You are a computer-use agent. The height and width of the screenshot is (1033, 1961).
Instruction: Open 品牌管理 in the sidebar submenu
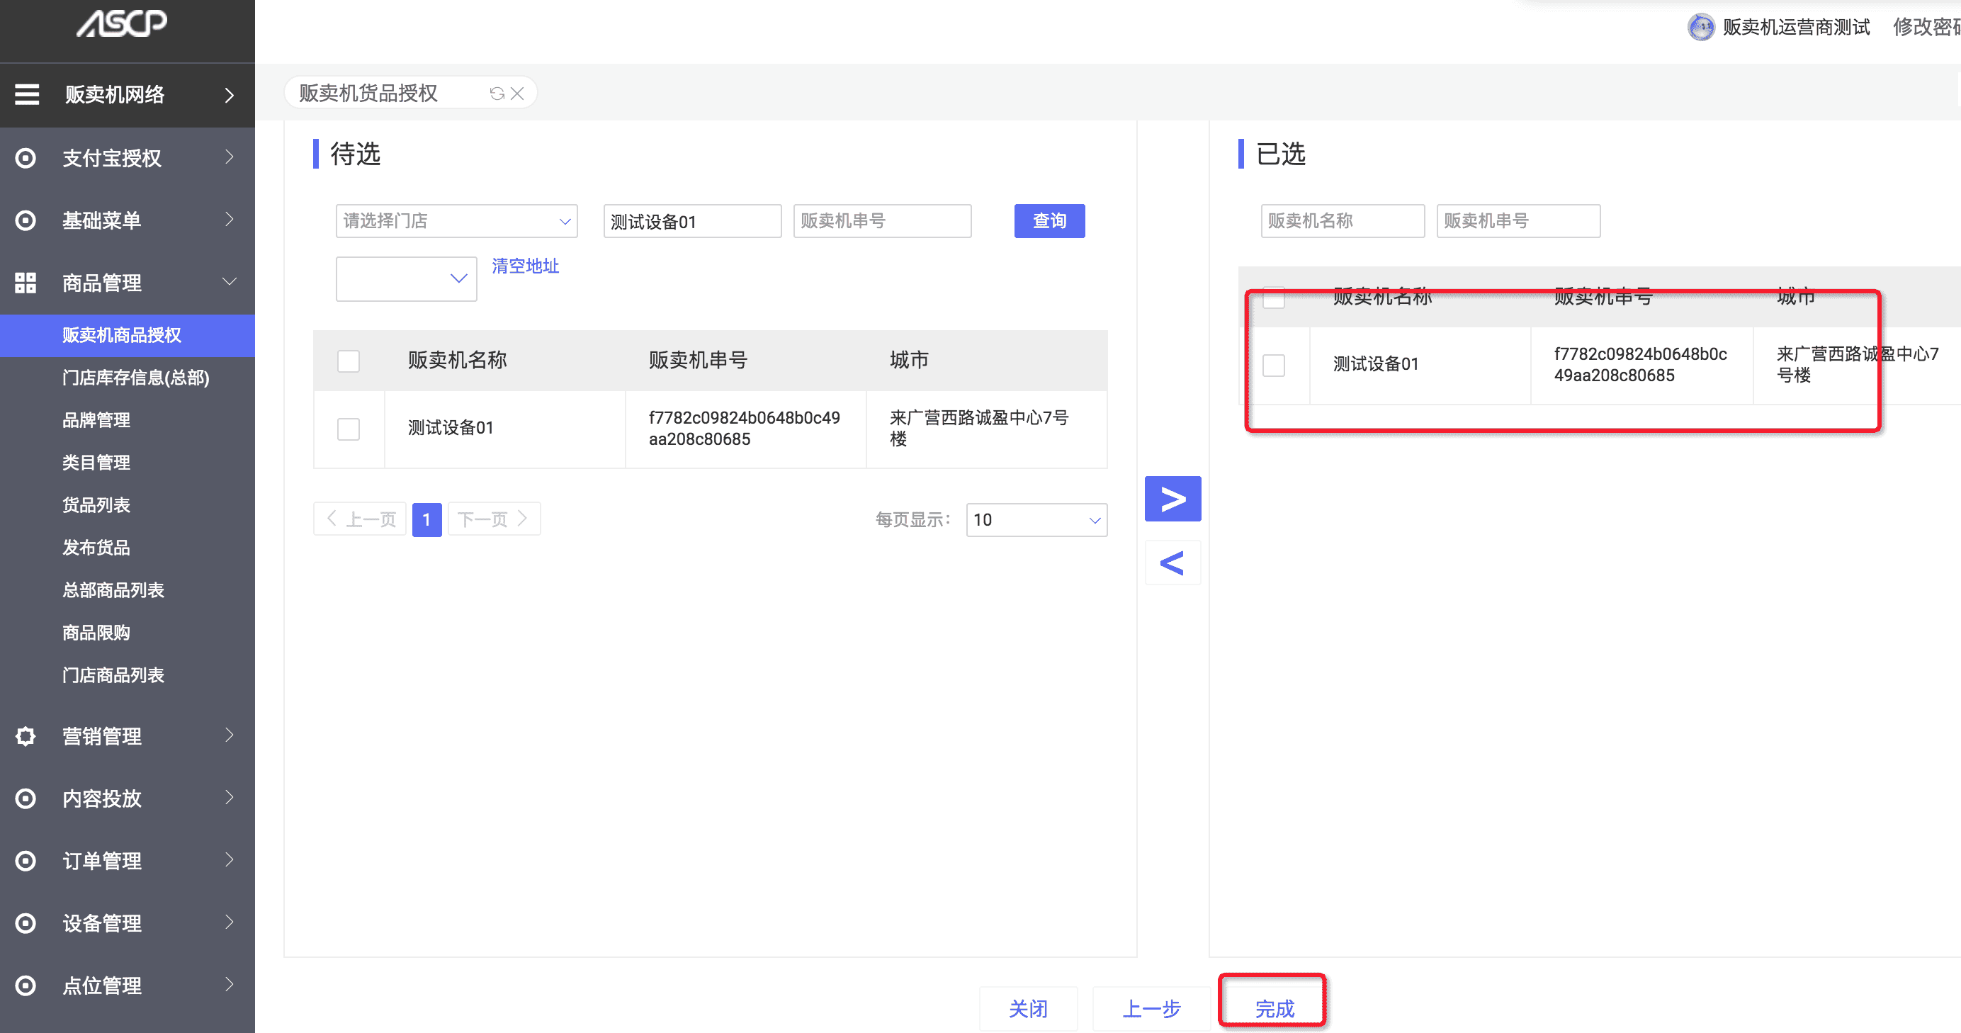(96, 420)
